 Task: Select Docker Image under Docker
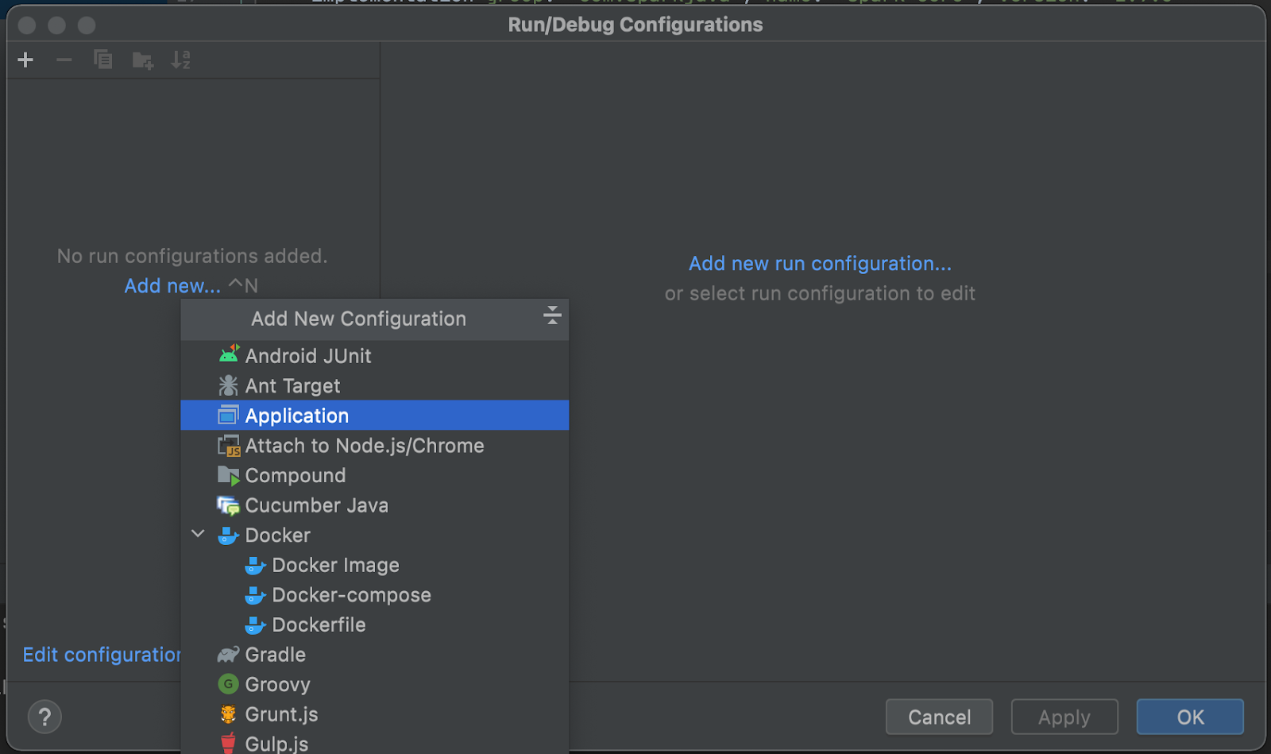(335, 566)
